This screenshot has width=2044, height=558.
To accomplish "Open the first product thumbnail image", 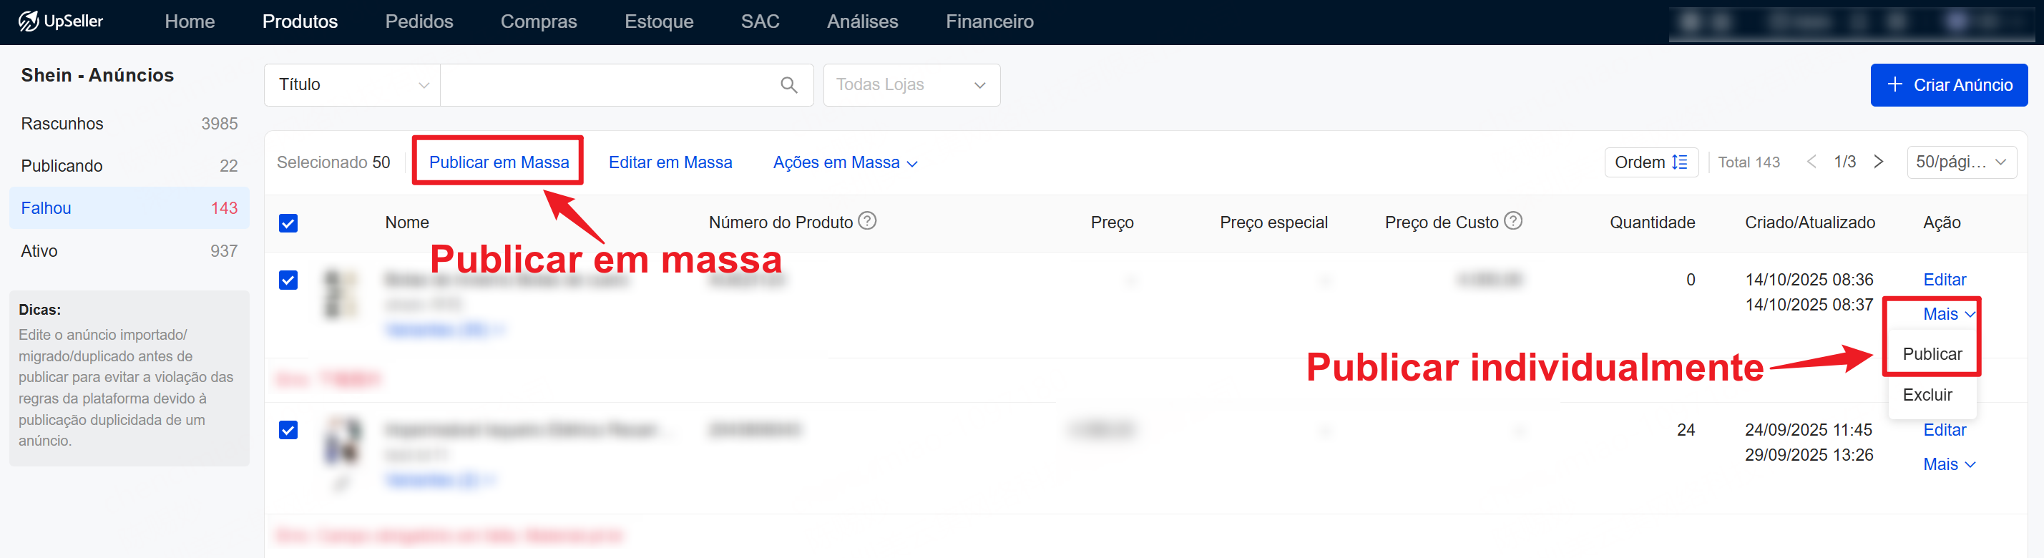I will (342, 295).
